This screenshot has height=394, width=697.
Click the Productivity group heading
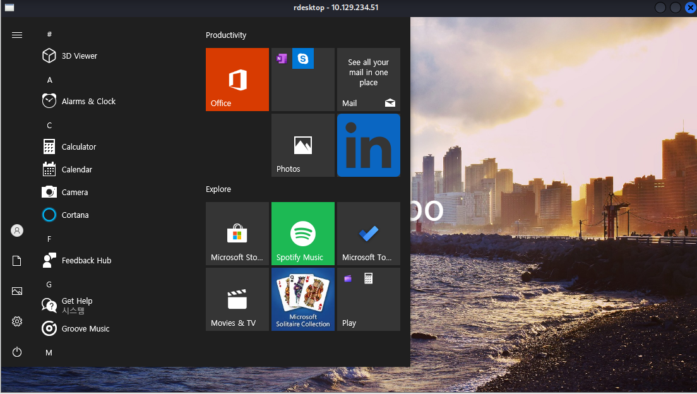(x=226, y=35)
